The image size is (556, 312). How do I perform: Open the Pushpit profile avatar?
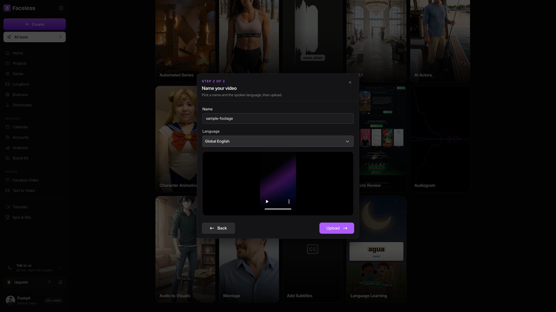click(10, 300)
